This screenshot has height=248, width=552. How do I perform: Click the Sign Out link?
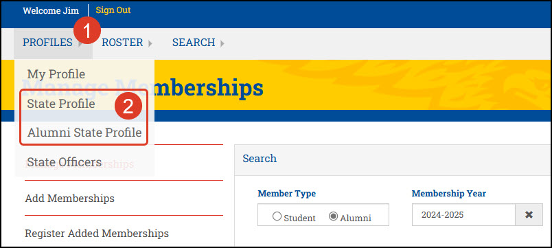pos(113,10)
